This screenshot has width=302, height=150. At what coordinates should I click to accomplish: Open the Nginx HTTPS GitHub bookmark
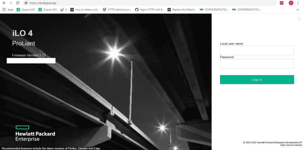point(150,9)
